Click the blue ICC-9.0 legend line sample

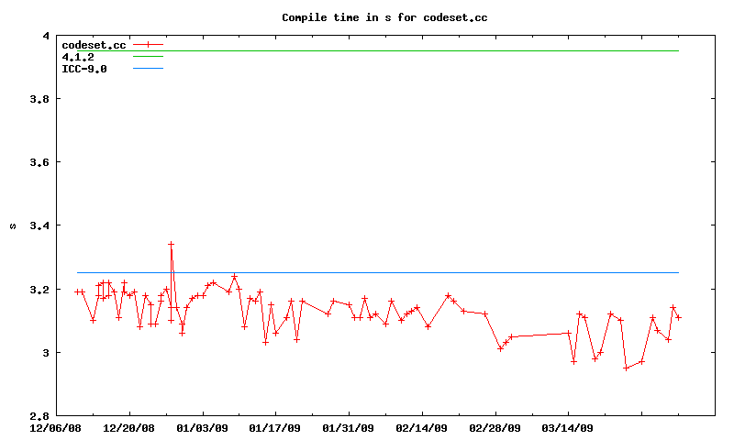pyautogui.click(x=148, y=69)
